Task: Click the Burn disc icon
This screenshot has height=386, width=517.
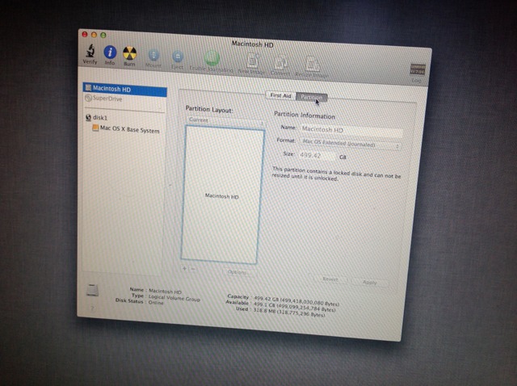Action: point(129,53)
